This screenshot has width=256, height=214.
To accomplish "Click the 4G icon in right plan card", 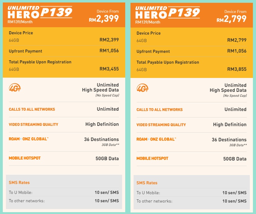I will tap(143, 88).
